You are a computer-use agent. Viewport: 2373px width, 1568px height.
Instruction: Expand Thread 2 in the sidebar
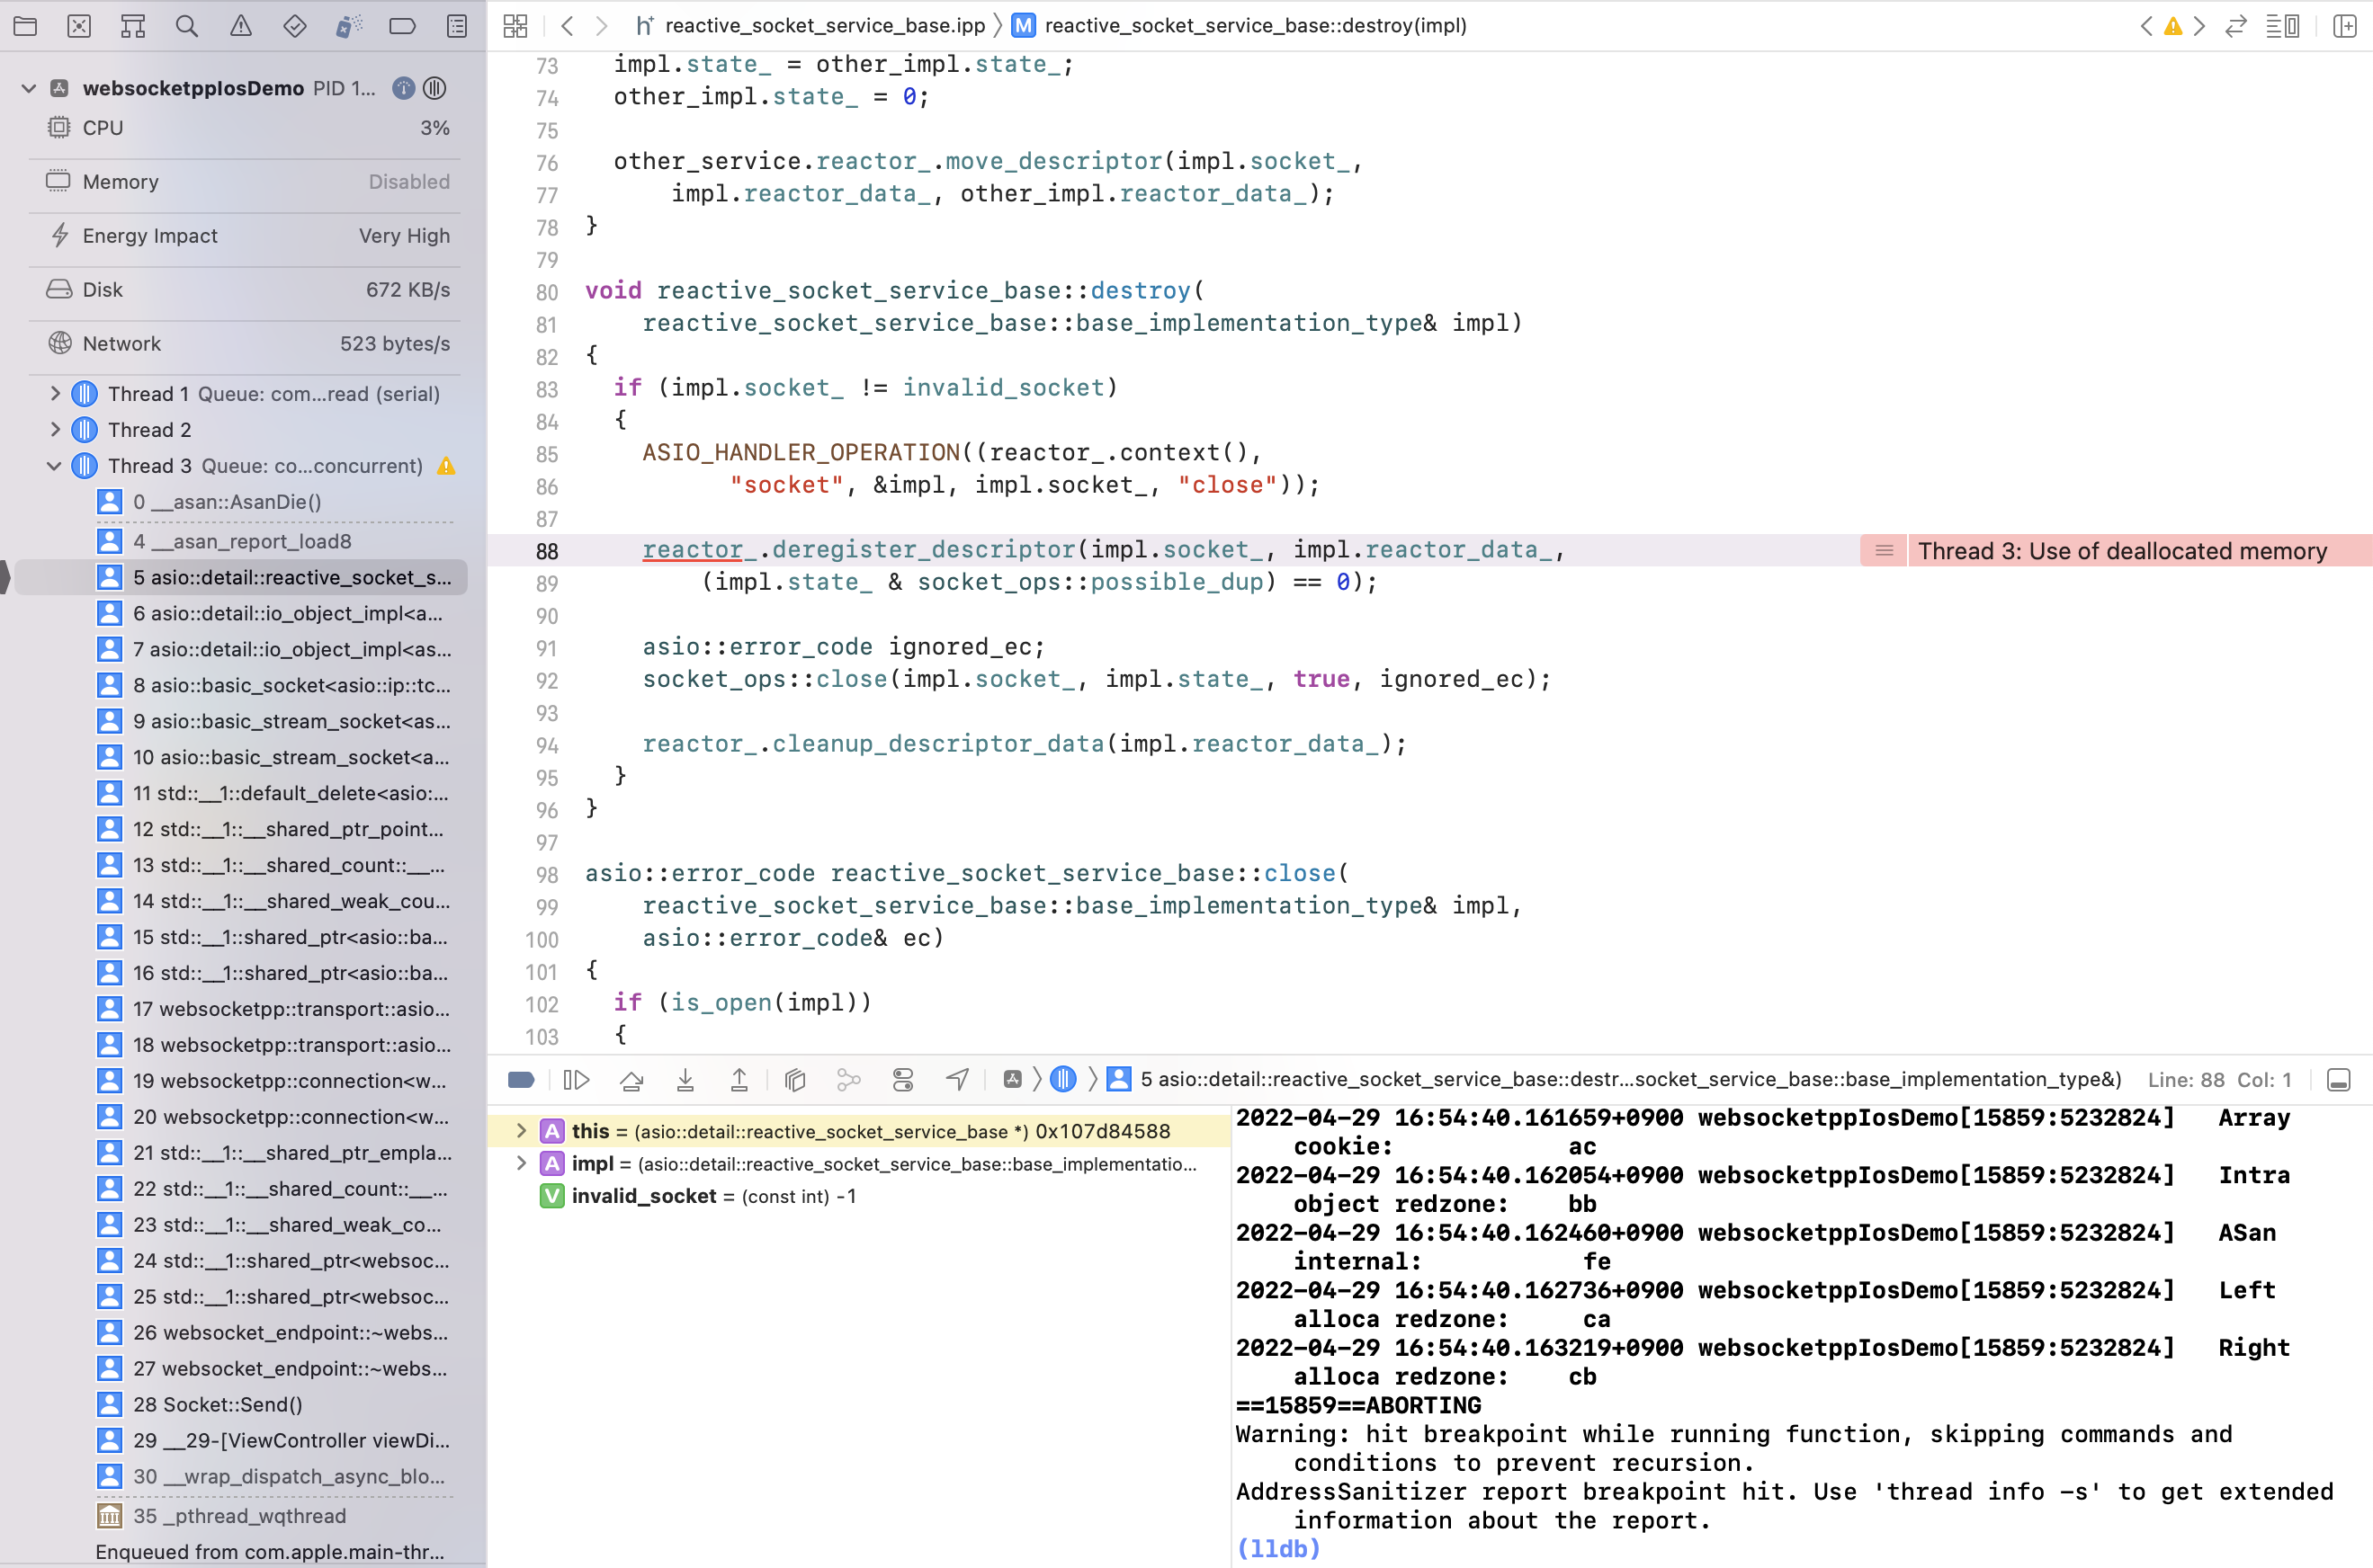[x=55, y=429]
